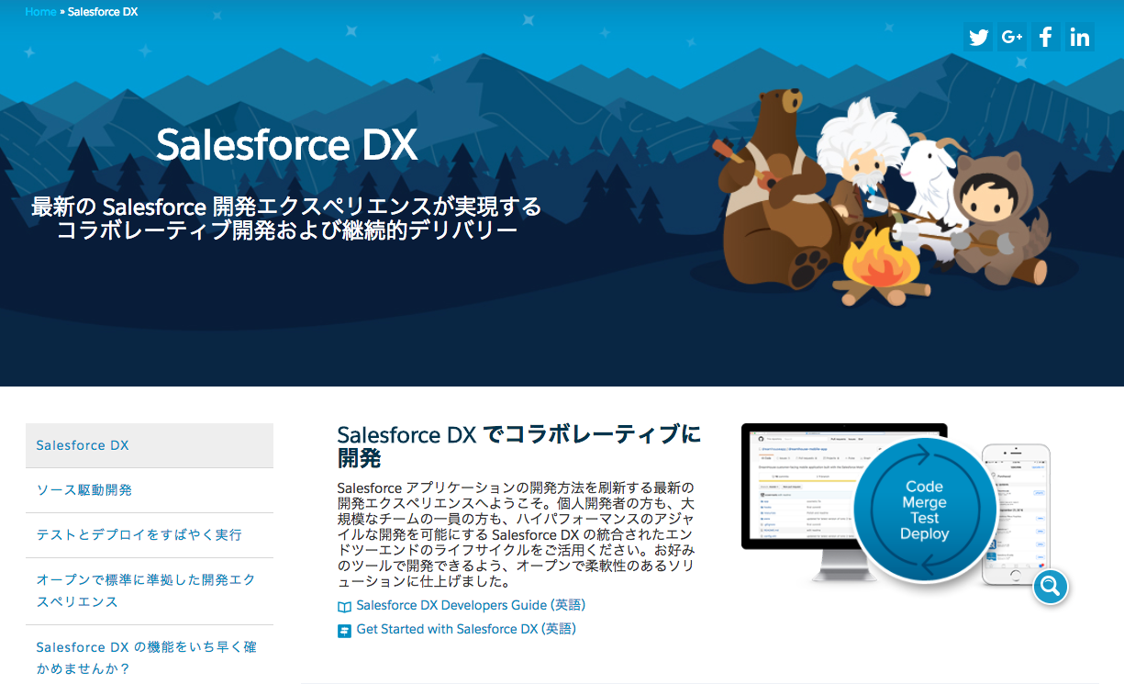Open Salesforce DX の機能をいち早く確かめませんか sidebar item
The image size is (1124, 684).
coord(150,656)
